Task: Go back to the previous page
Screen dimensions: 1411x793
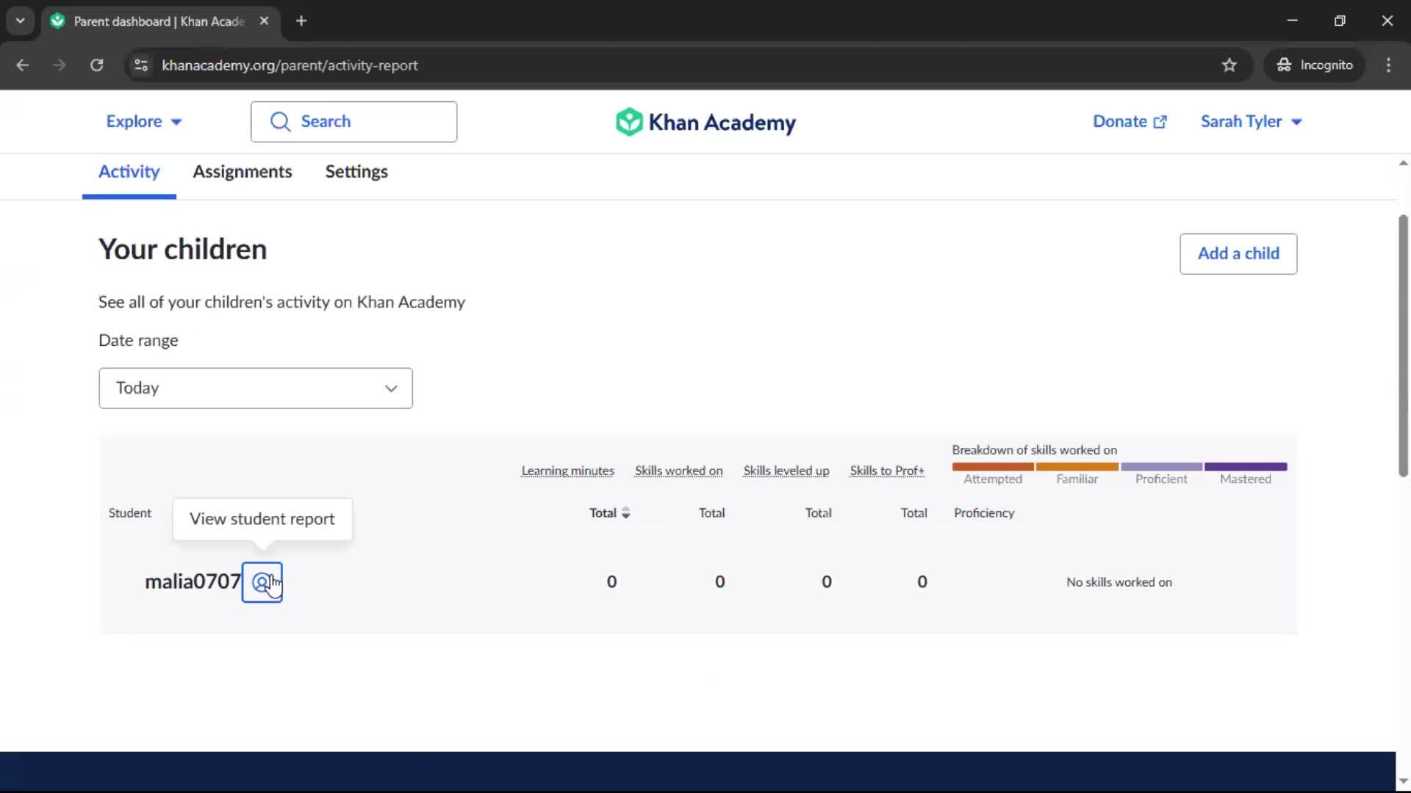Action: pos(23,65)
